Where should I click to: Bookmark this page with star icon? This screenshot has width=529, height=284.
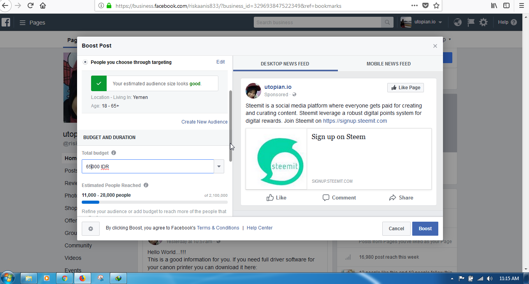coord(436,5)
